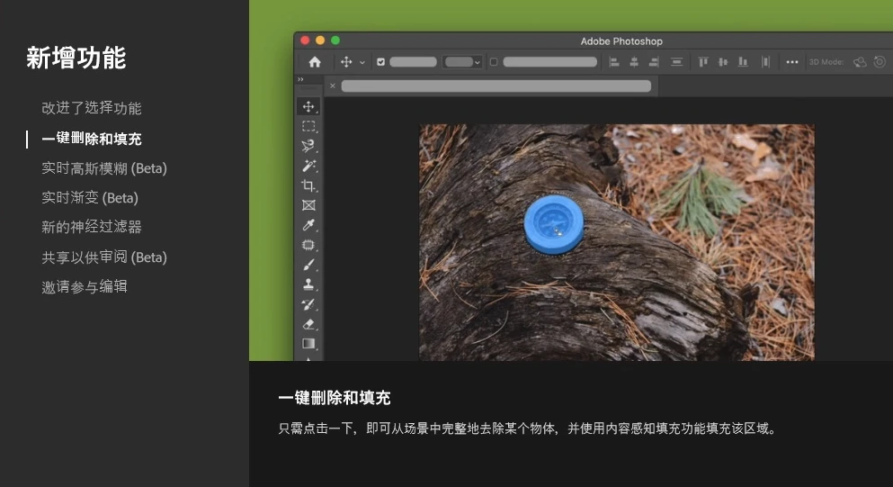Open 改进了选择功能 feature item
This screenshot has width=893, height=487.
click(x=91, y=108)
